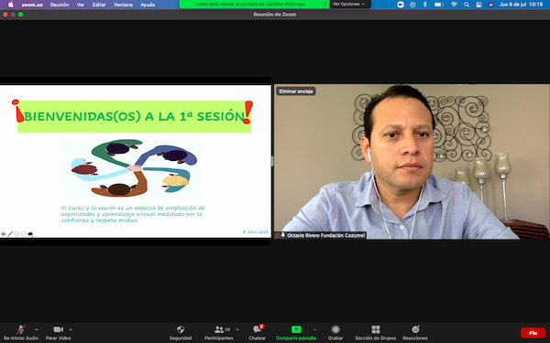Click Eliminar anclaje to unpin video
The width and height of the screenshot is (550, 343).
(x=296, y=91)
